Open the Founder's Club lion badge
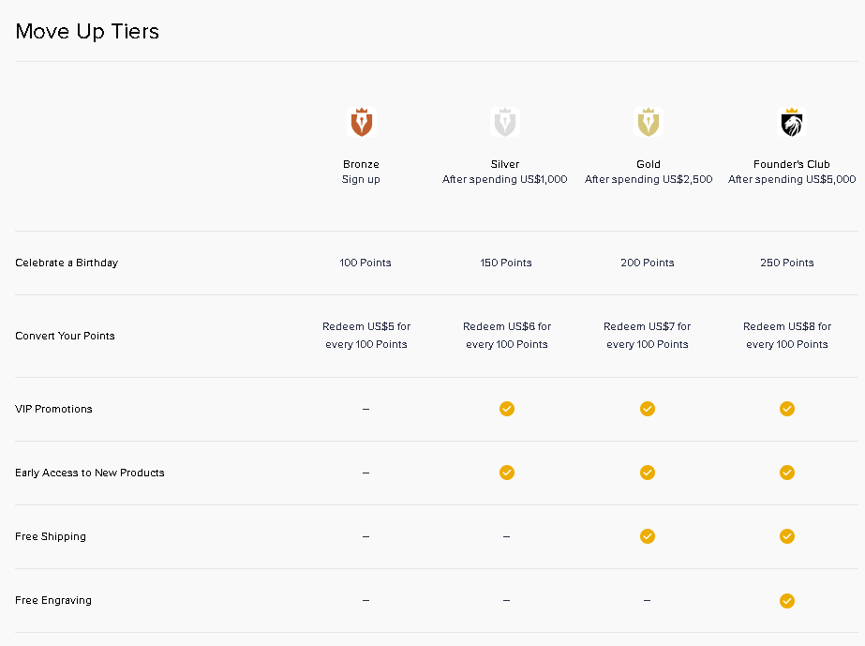The height and width of the screenshot is (646, 865). (792, 122)
